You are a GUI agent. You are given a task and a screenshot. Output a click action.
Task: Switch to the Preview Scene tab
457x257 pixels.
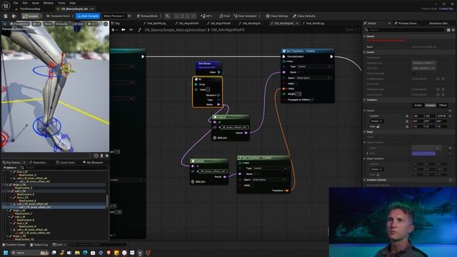click(406, 24)
